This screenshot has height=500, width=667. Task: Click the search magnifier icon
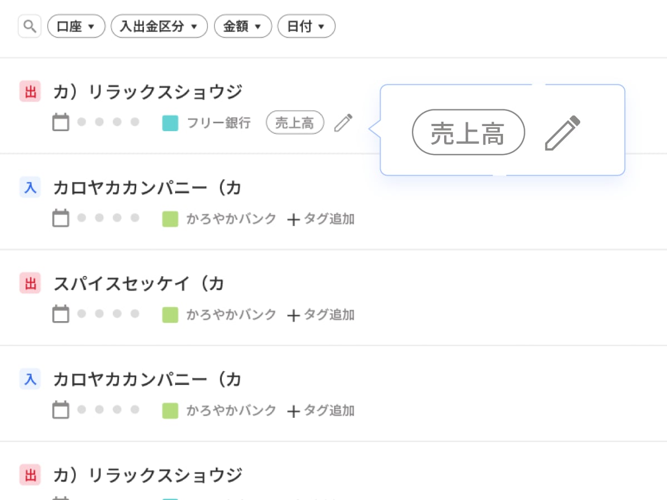click(x=29, y=26)
